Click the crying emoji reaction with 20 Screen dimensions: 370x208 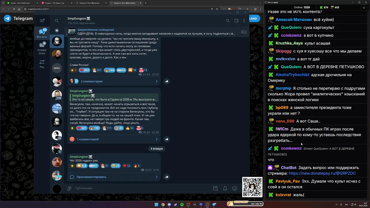click(116, 166)
